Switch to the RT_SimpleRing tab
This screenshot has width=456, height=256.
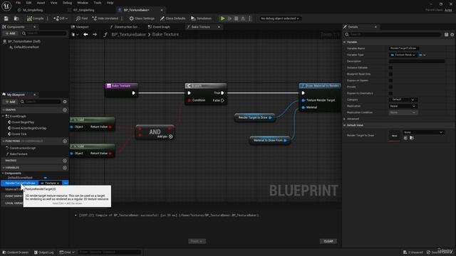[84, 10]
